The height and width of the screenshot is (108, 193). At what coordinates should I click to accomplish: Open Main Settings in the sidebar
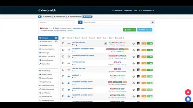(46, 71)
